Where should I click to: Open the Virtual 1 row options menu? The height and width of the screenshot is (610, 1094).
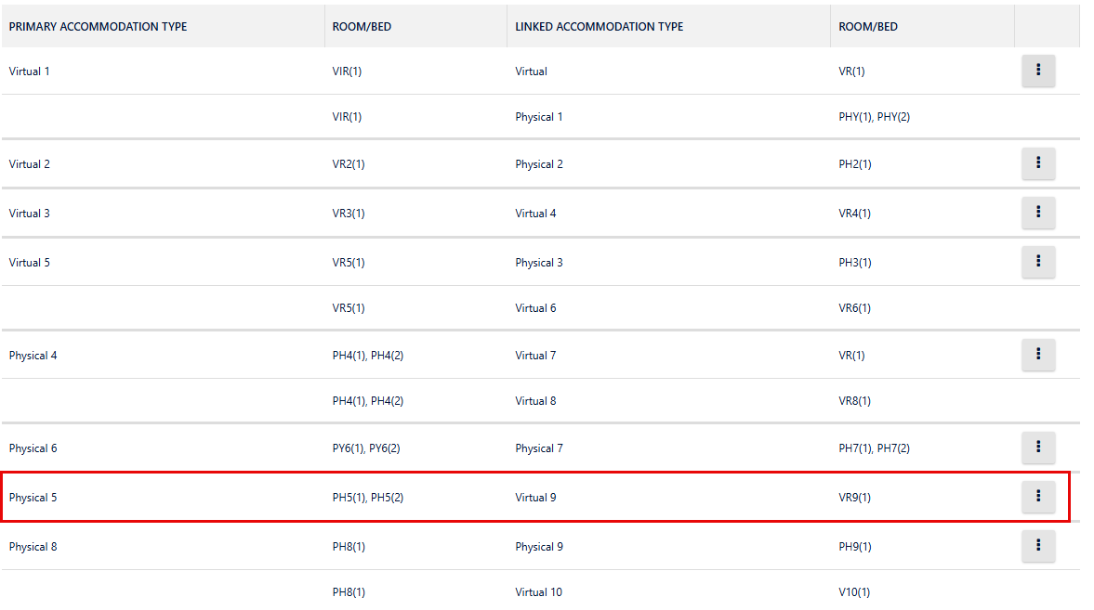[1038, 71]
